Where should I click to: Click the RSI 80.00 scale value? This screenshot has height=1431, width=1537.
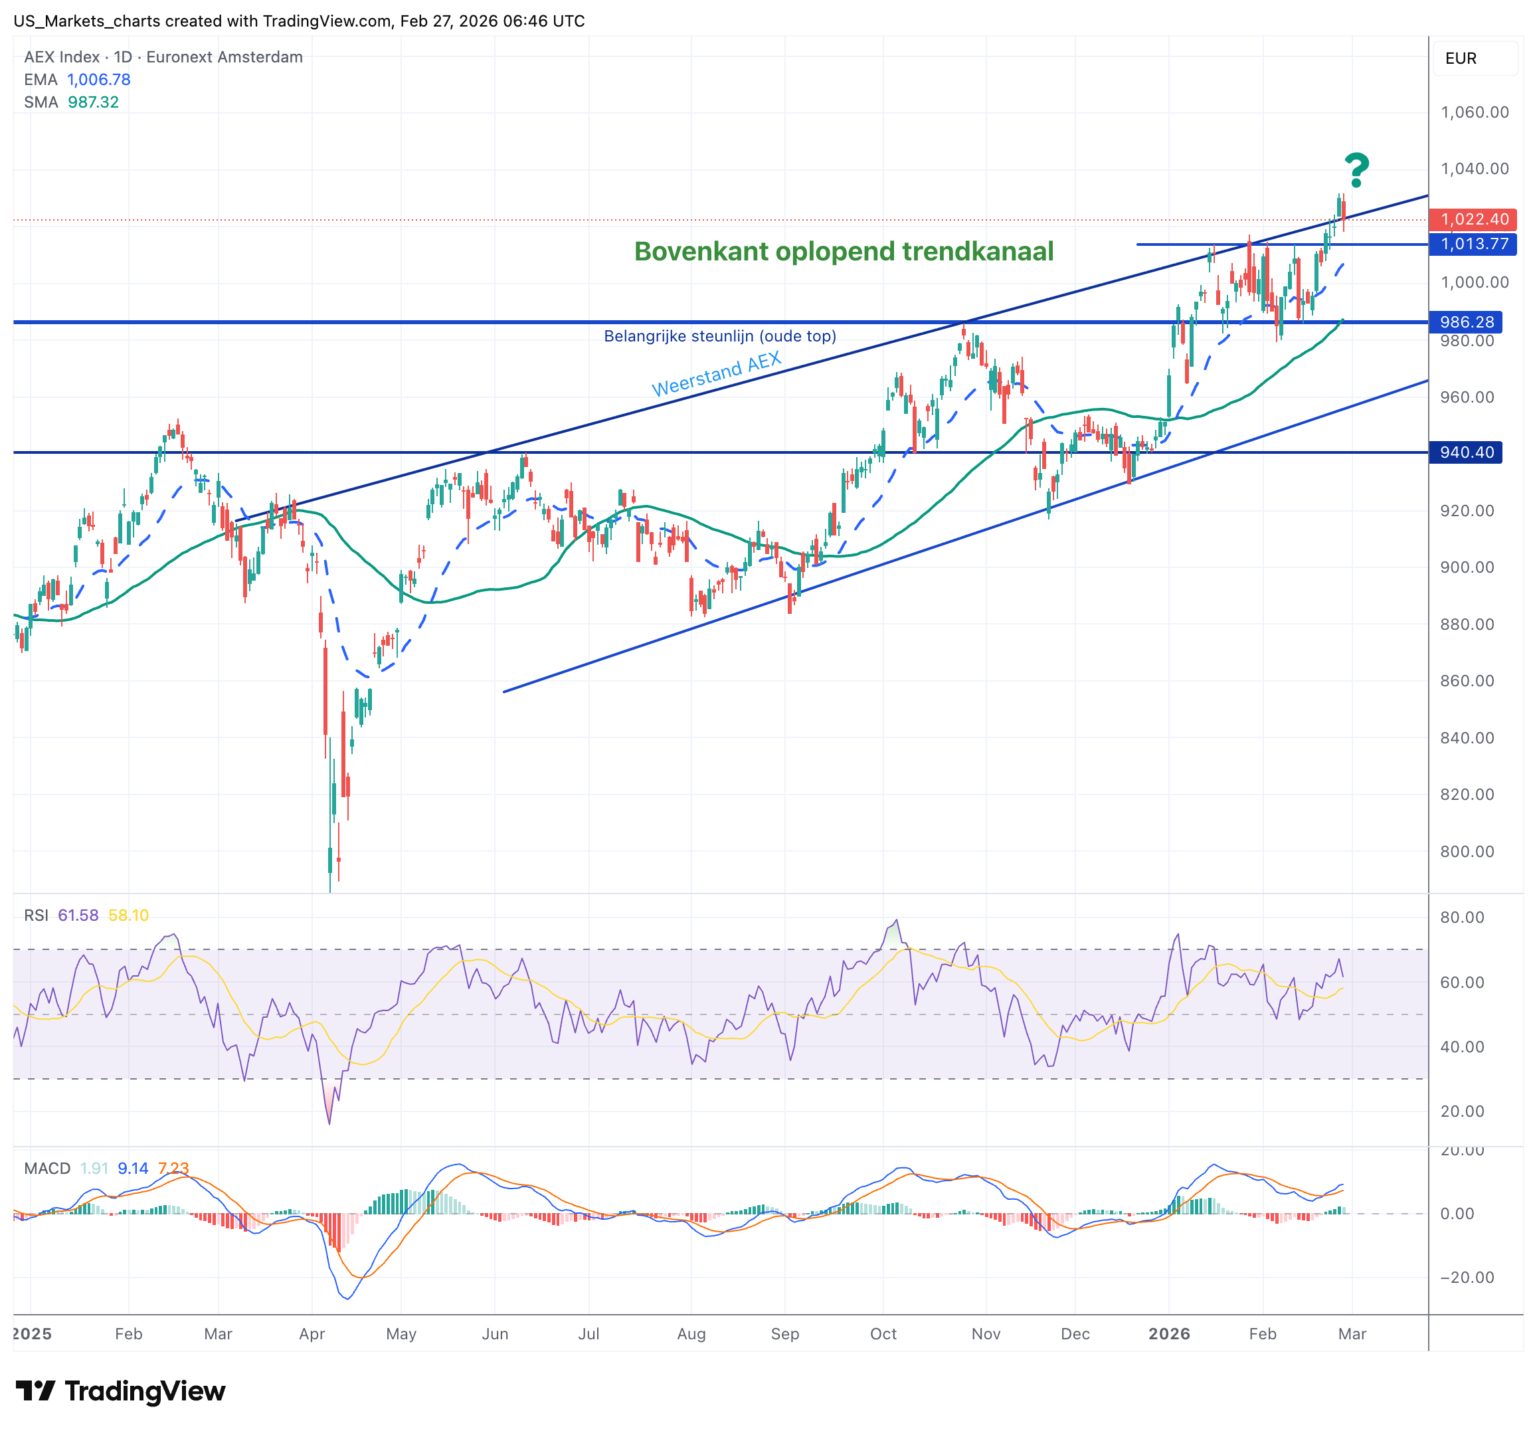coord(1462,917)
